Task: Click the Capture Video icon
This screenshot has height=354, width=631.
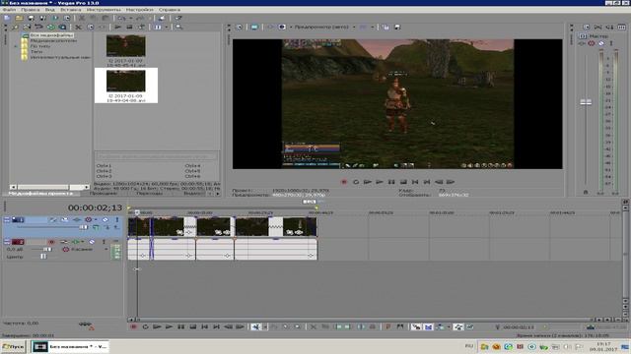Action: (27, 28)
